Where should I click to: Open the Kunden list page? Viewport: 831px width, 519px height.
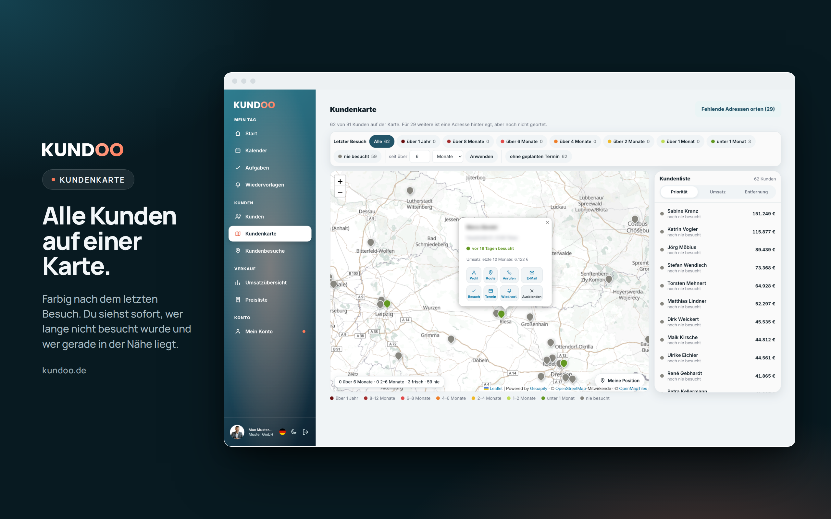tap(270, 217)
